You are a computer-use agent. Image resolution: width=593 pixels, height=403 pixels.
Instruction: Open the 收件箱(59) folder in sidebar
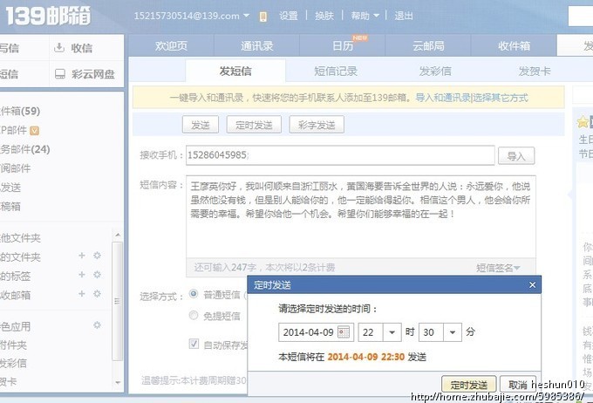pos(19,111)
